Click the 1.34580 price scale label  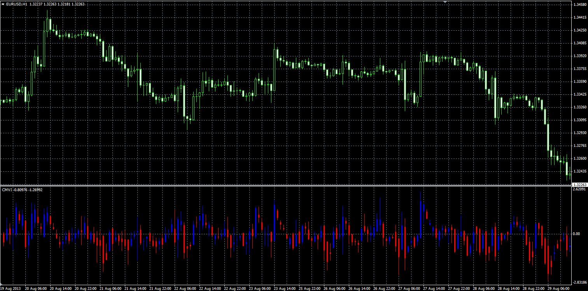[579, 5]
